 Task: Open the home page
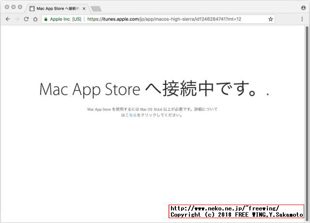(35, 19)
